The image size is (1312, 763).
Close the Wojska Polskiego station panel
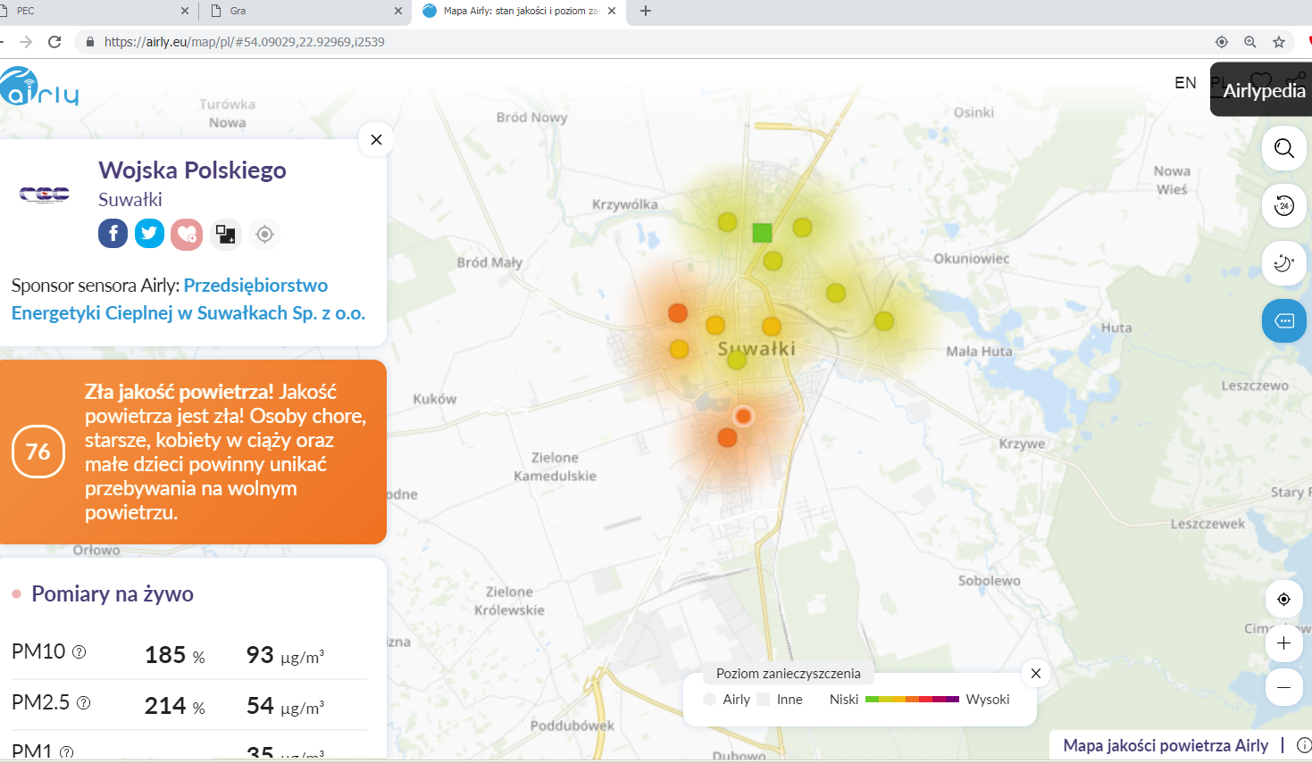pos(376,140)
